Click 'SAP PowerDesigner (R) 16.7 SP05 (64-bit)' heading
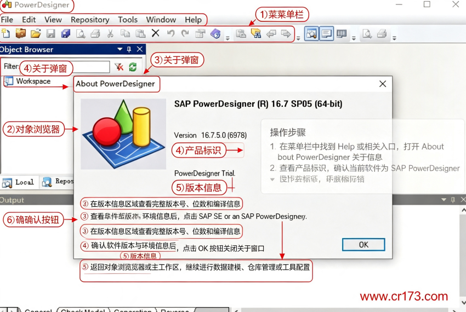466x312 pixels. click(258, 104)
